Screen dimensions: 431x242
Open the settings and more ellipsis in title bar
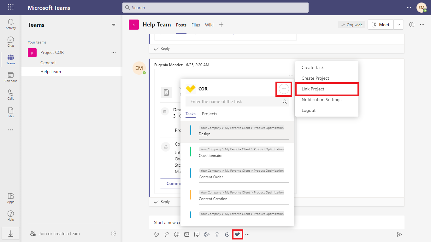click(x=409, y=8)
